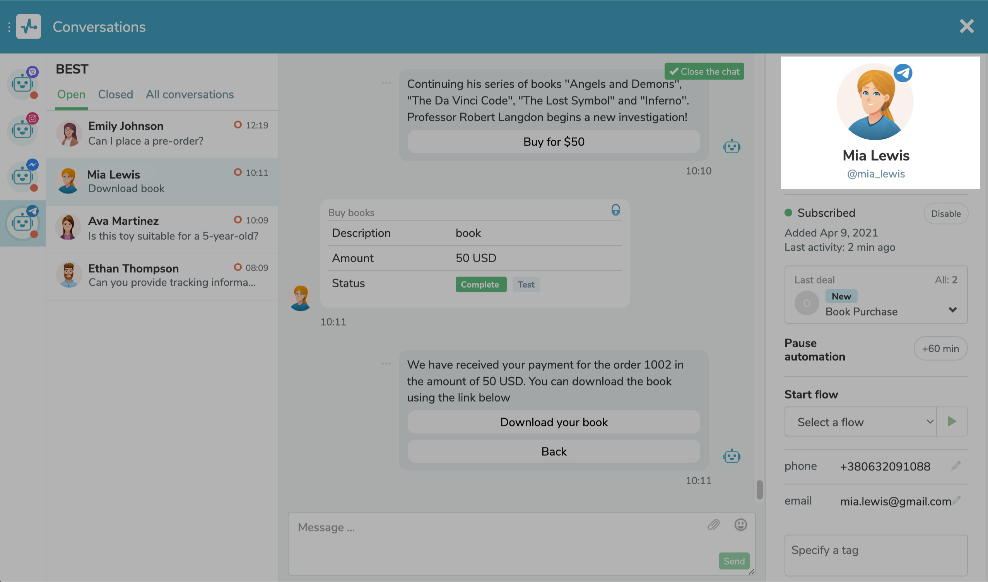Expand the Last deal Book Purchase chevron
This screenshot has width=988, height=582.
point(952,310)
